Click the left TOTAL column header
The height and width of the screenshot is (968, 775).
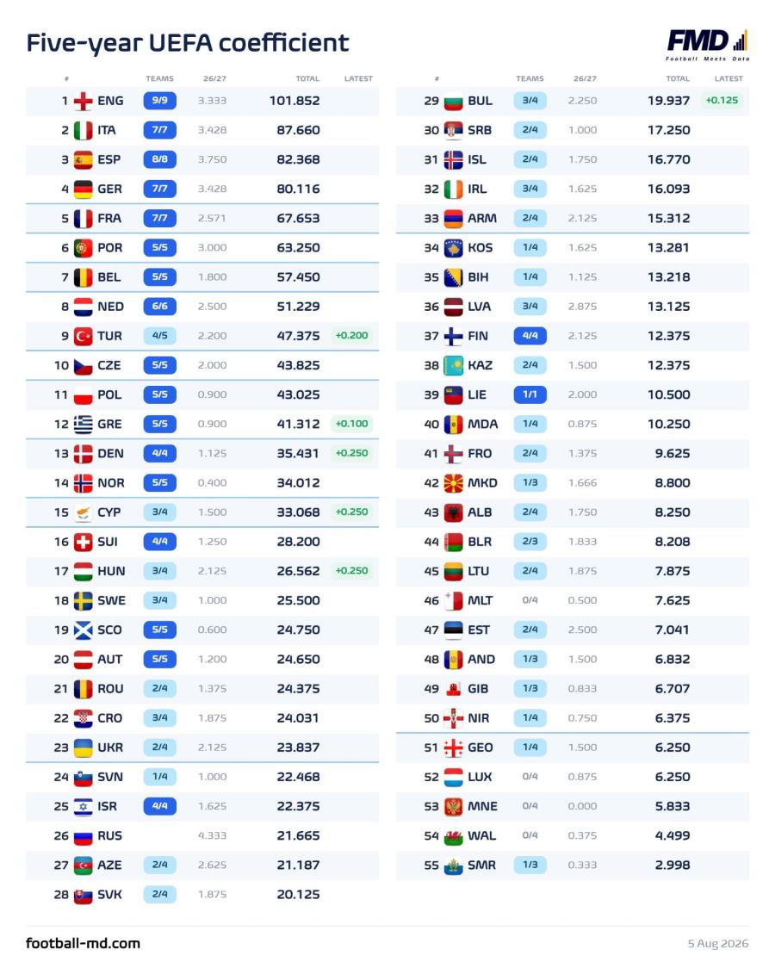[307, 78]
